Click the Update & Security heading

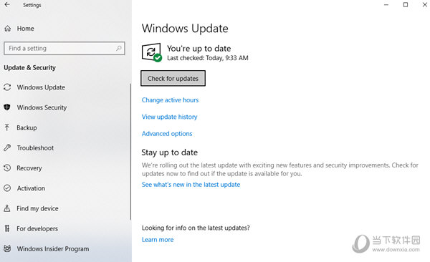coord(29,68)
